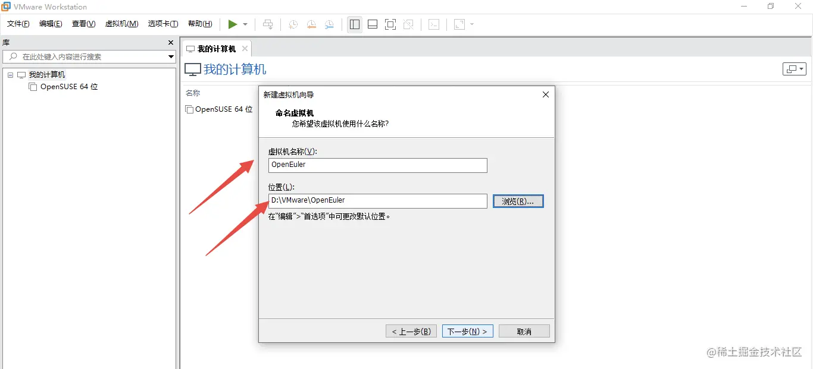The height and width of the screenshot is (369, 813).
Task: Click the 名称 column header
Action: tap(193, 93)
